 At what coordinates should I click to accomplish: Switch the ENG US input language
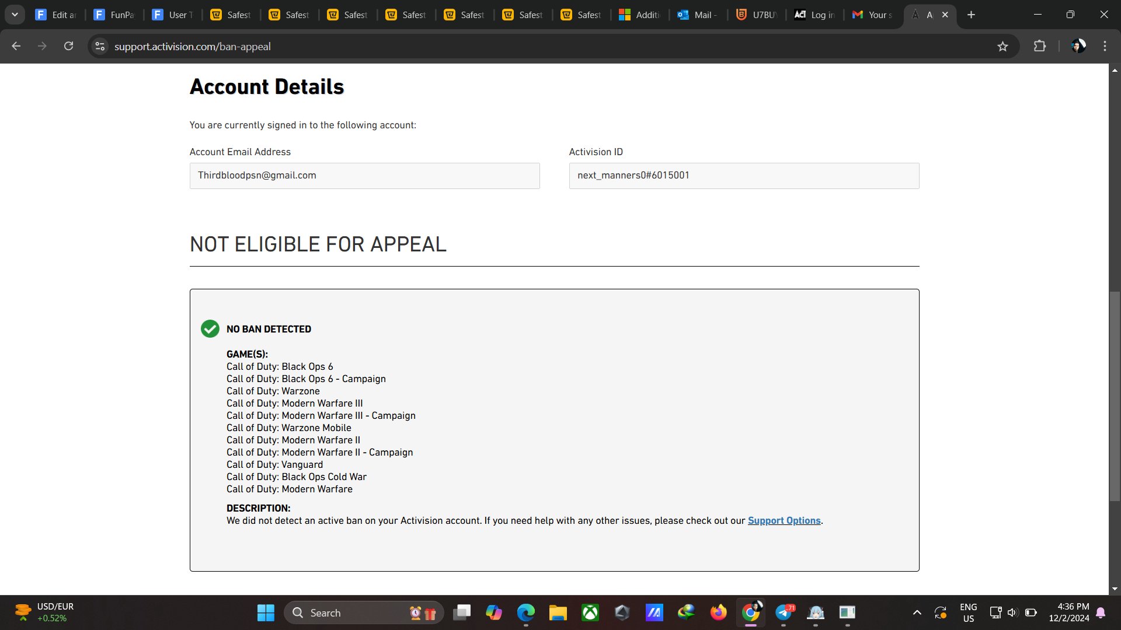pyautogui.click(x=969, y=612)
